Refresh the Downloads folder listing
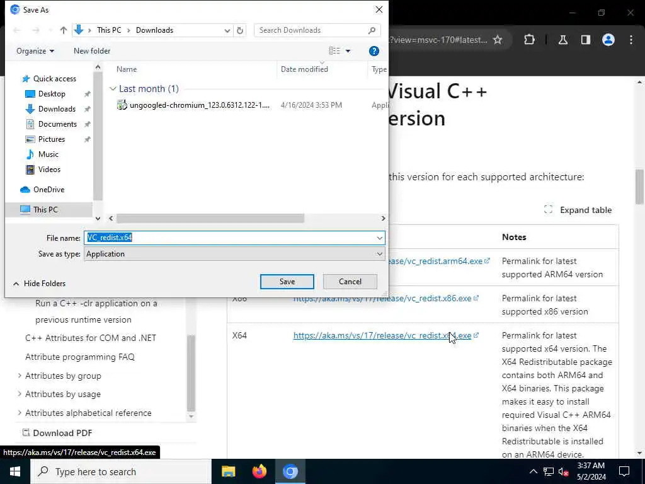 point(240,30)
